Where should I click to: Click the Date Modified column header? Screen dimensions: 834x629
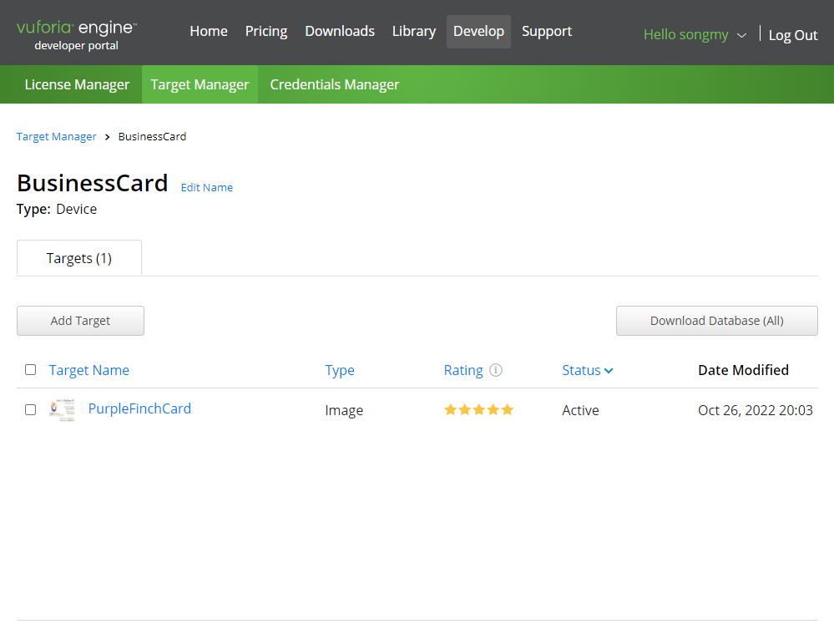pyautogui.click(x=743, y=370)
